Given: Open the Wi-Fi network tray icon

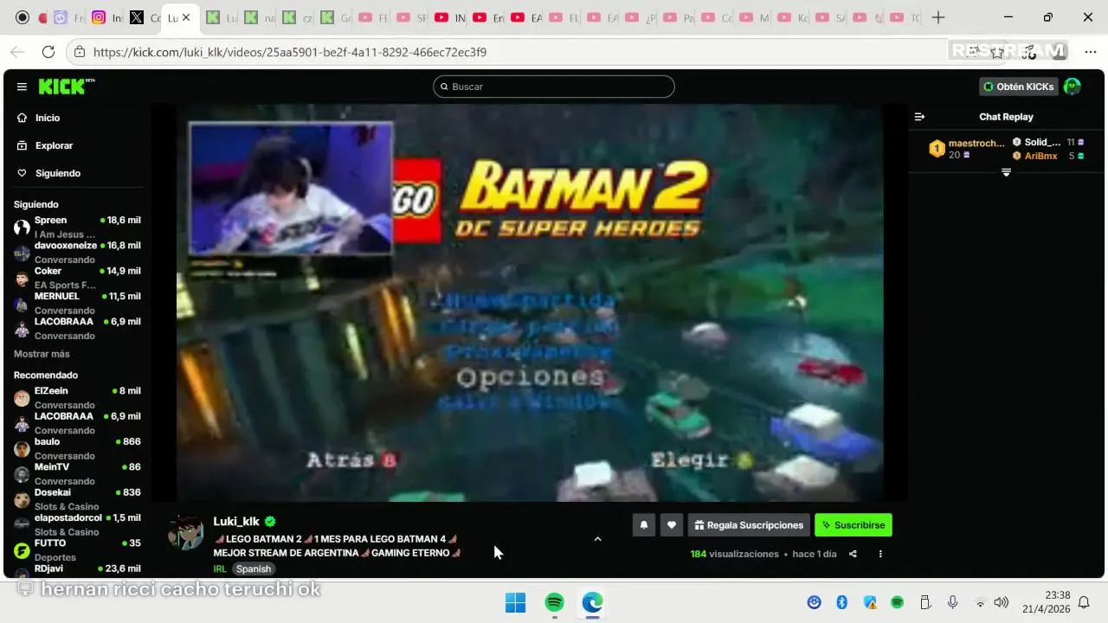Looking at the screenshot, I should [x=980, y=602].
